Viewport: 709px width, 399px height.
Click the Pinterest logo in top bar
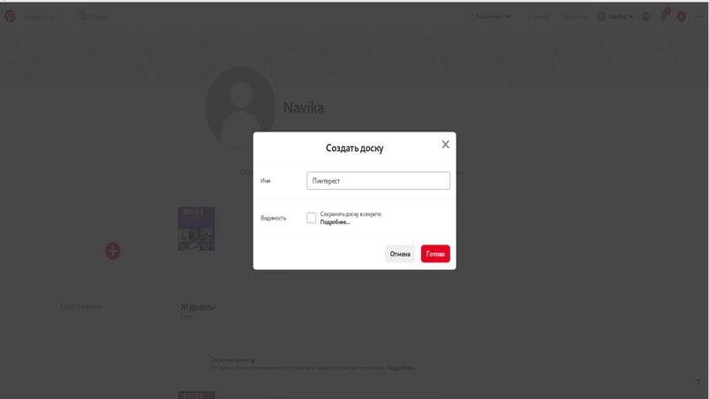tap(10, 17)
